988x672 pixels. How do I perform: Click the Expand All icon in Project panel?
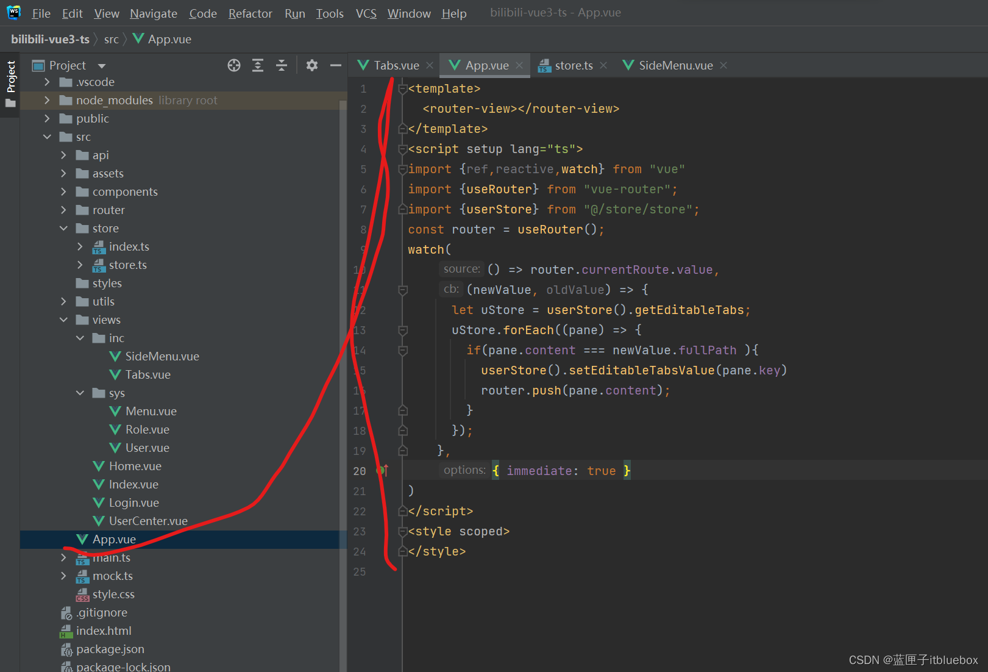tap(258, 65)
